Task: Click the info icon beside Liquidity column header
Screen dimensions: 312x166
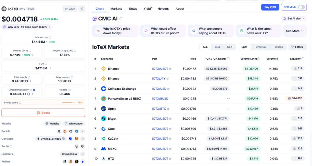Action: coord(303,59)
